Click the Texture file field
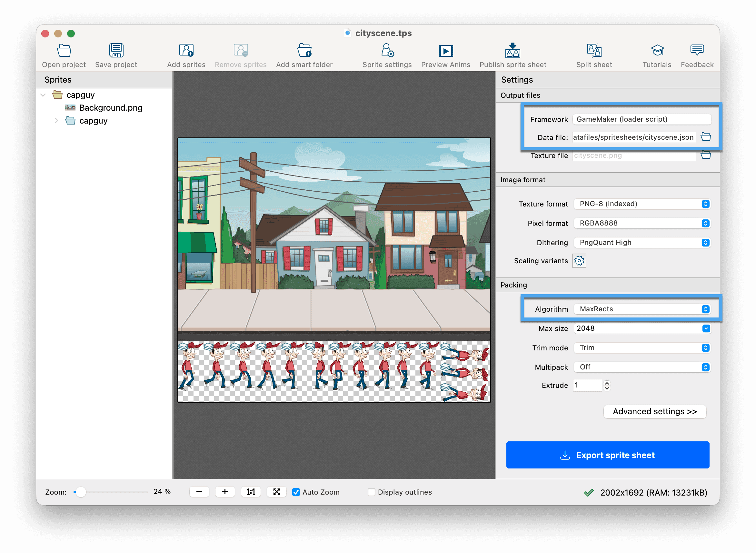 (633, 155)
